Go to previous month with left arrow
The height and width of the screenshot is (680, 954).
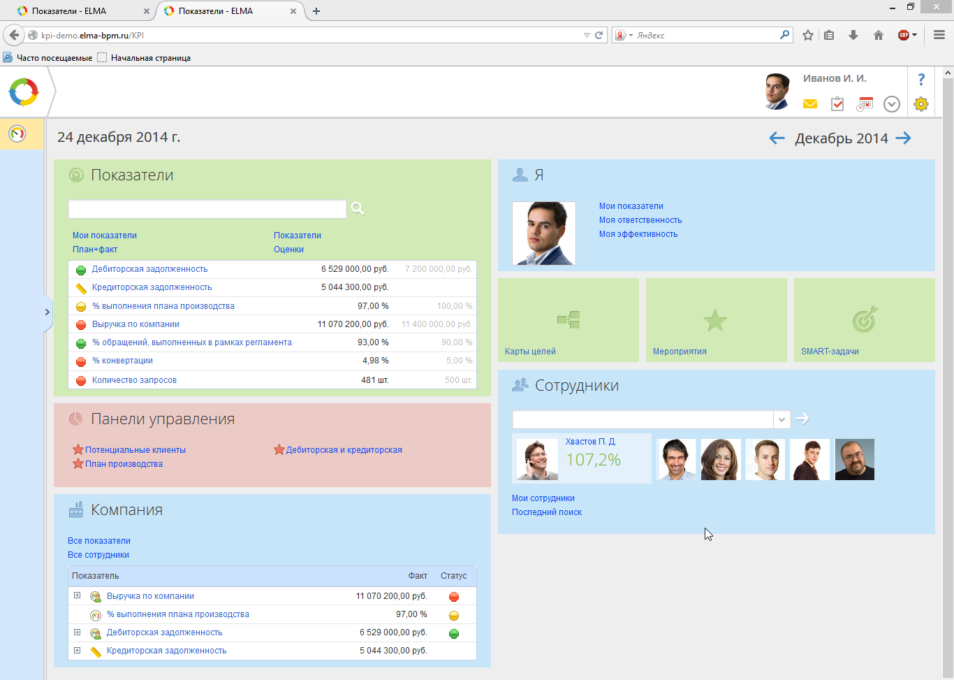click(777, 138)
